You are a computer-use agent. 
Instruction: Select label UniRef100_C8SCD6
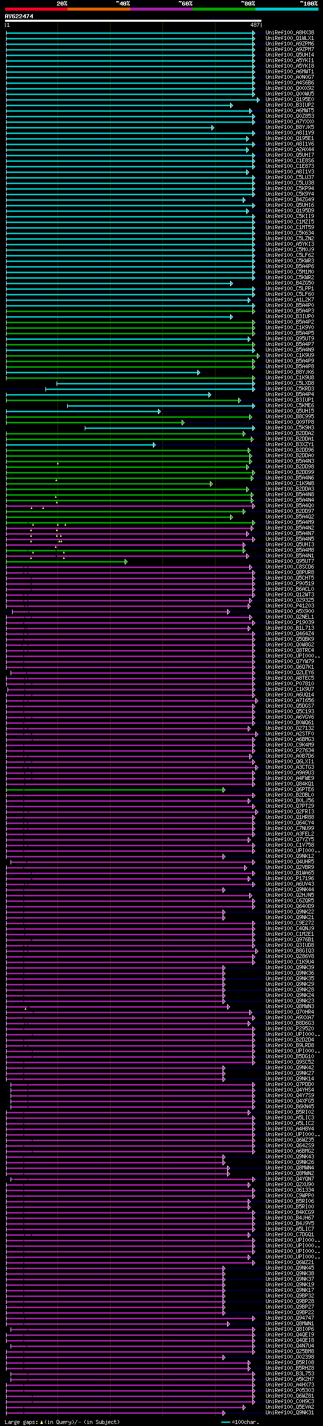point(290,567)
